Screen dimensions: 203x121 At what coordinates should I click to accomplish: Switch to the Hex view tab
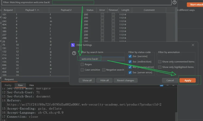point(32,85)
